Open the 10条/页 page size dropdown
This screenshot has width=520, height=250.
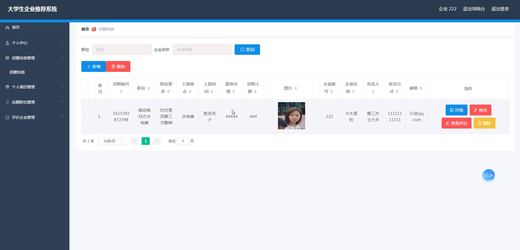tap(112, 141)
